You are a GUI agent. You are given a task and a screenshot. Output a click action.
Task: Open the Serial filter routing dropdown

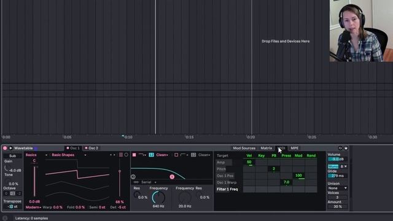coord(149,182)
